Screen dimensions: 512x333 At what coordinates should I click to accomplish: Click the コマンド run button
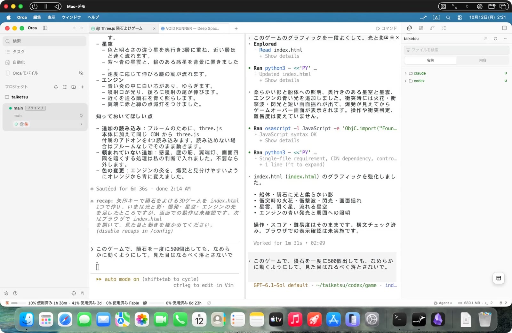387,28
